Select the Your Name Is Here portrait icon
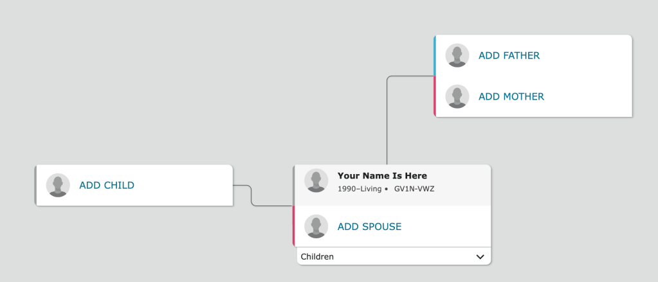 pyautogui.click(x=316, y=181)
